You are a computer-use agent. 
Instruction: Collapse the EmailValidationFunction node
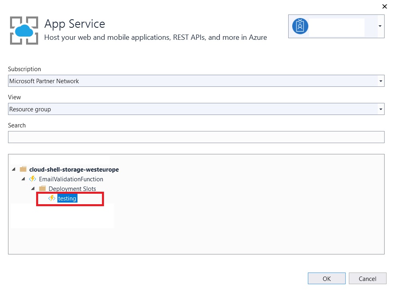(x=23, y=179)
